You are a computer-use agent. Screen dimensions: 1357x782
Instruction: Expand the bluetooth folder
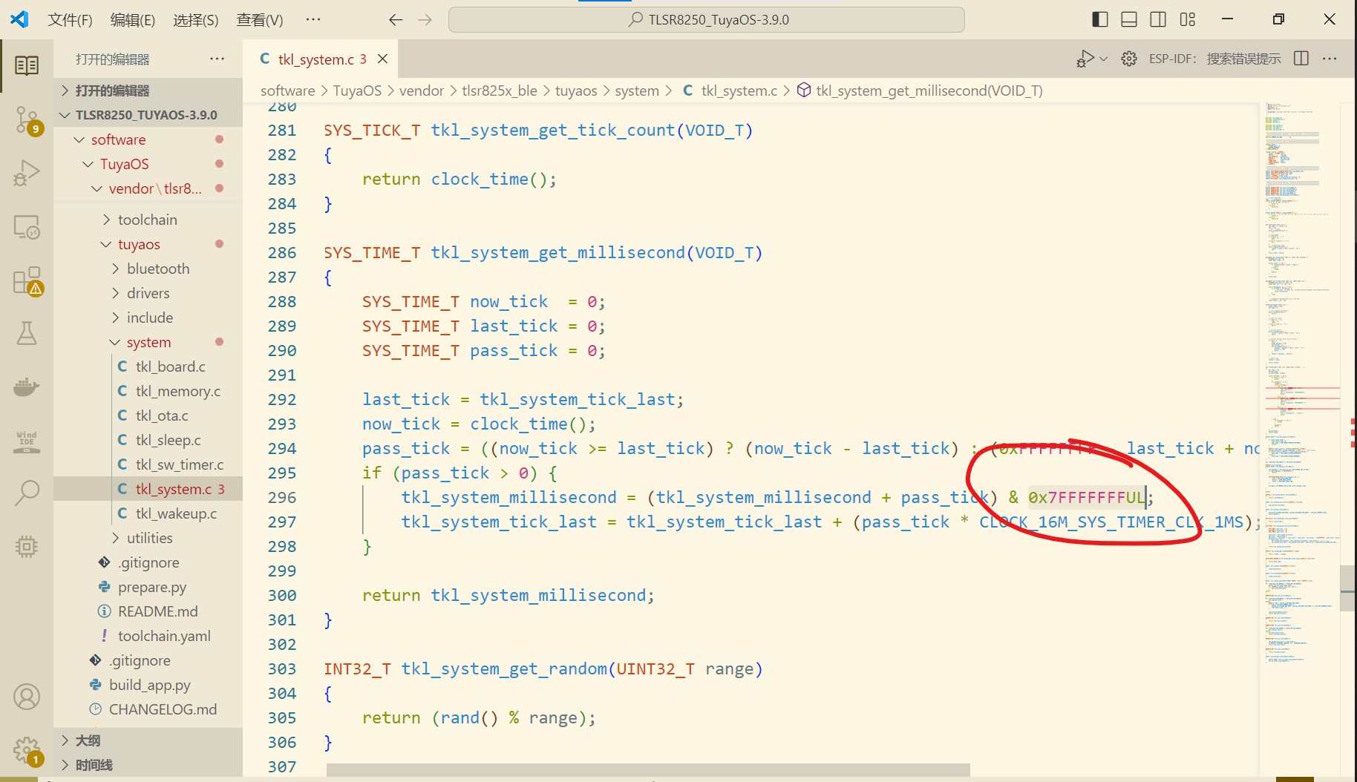click(x=148, y=269)
